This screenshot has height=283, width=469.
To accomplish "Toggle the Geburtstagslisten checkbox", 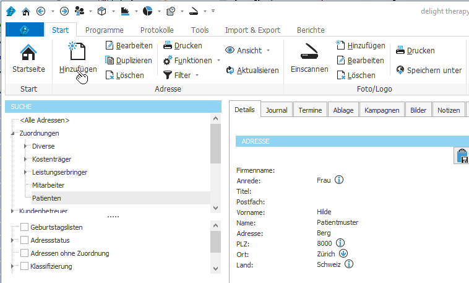I will pos(25,227).
